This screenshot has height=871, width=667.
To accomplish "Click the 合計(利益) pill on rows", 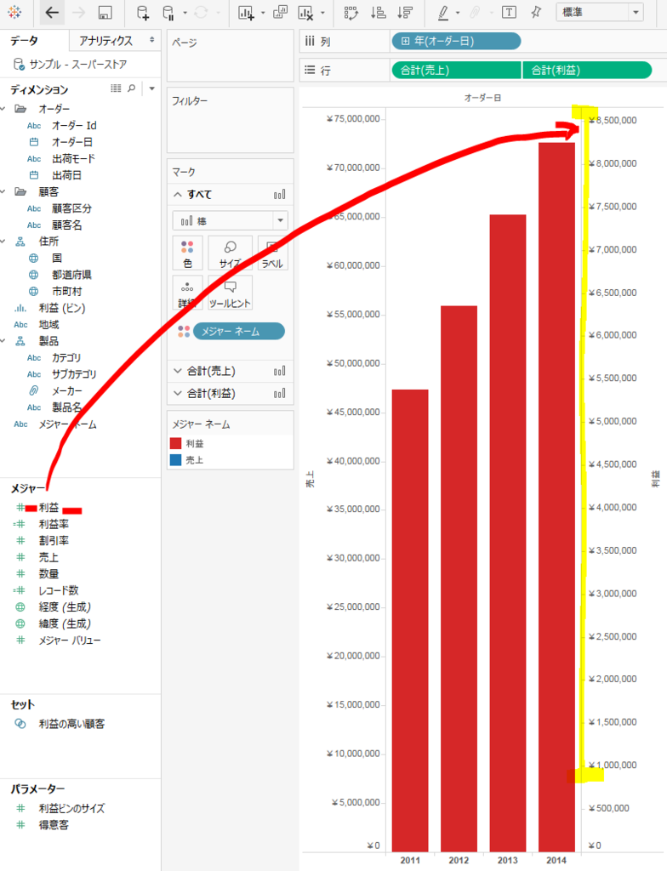I will (x=587, y=70).
